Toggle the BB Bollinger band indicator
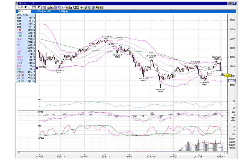The height and width of the screenshot is (160, 252). 52,7
